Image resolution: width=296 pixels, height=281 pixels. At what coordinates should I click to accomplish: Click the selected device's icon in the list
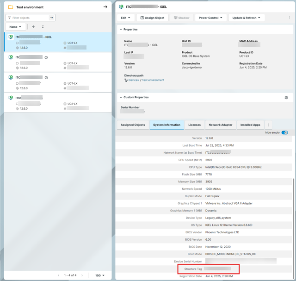(x=11, y=37)
